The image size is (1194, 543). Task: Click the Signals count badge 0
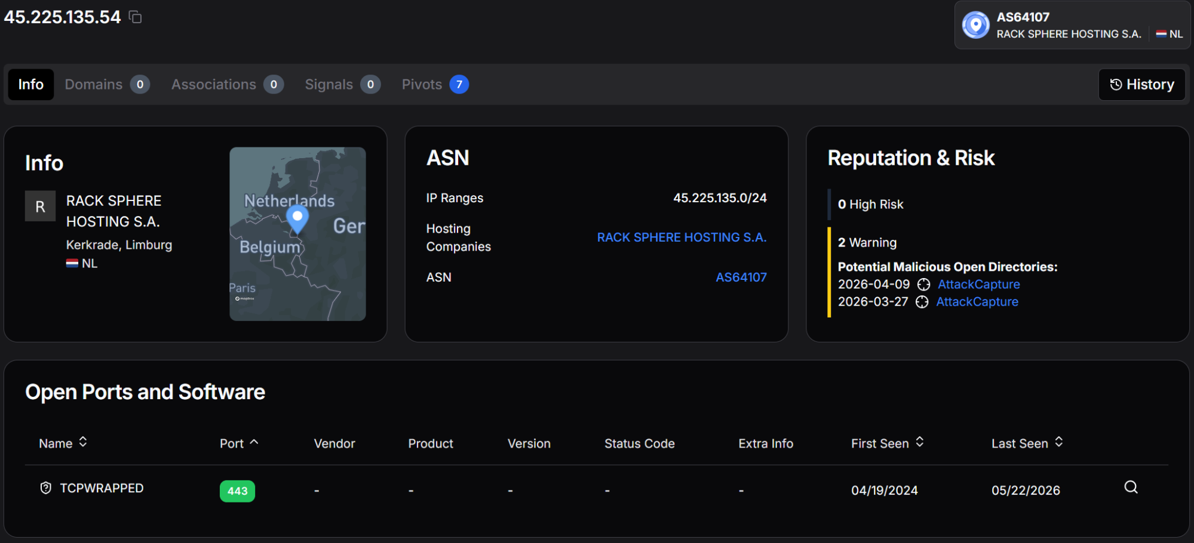[x=371, y=85]
